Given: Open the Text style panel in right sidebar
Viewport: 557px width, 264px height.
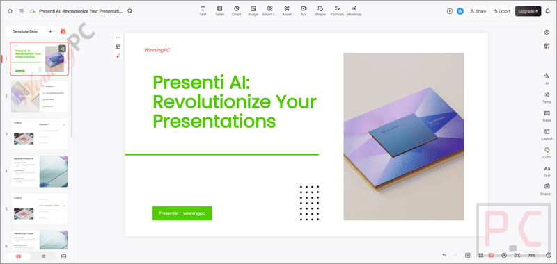Looking at the screenshot, I should pos(547,171).
